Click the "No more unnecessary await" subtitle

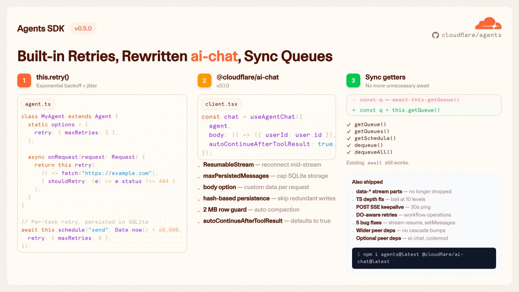pyautogui.click(x=397, y=86)
